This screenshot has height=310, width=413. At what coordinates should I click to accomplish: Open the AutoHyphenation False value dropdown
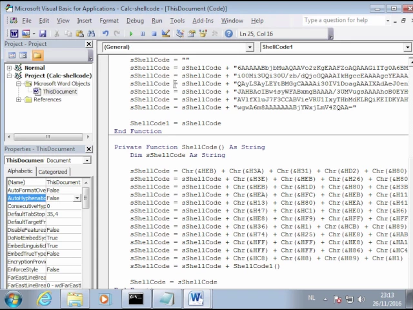coord(77,198)
